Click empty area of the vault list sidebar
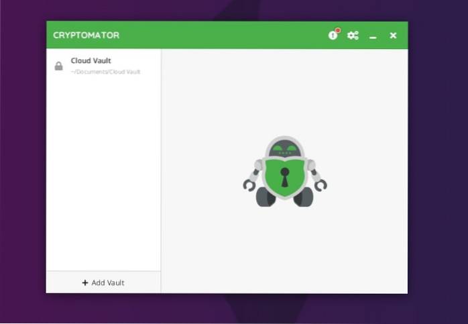This screenshot has width=468, height=324. tap(103, 174)
